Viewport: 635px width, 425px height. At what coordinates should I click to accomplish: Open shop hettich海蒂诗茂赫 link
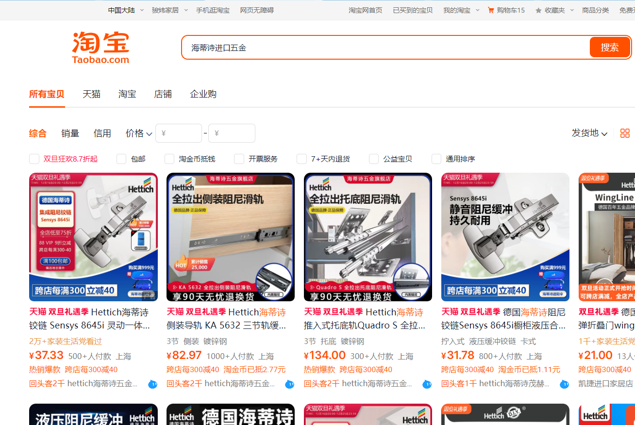click(514, 384)
